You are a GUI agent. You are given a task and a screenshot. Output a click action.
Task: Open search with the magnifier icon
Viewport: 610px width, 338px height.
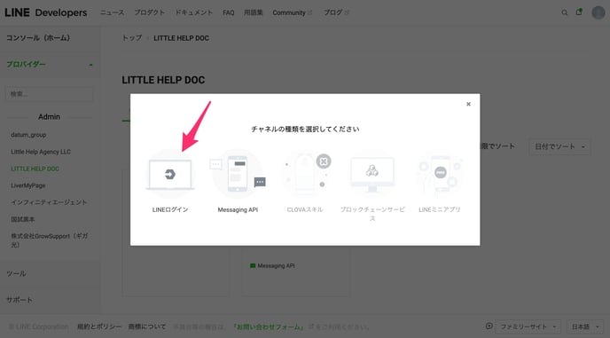pyautogui.click(x=565, y=12)
